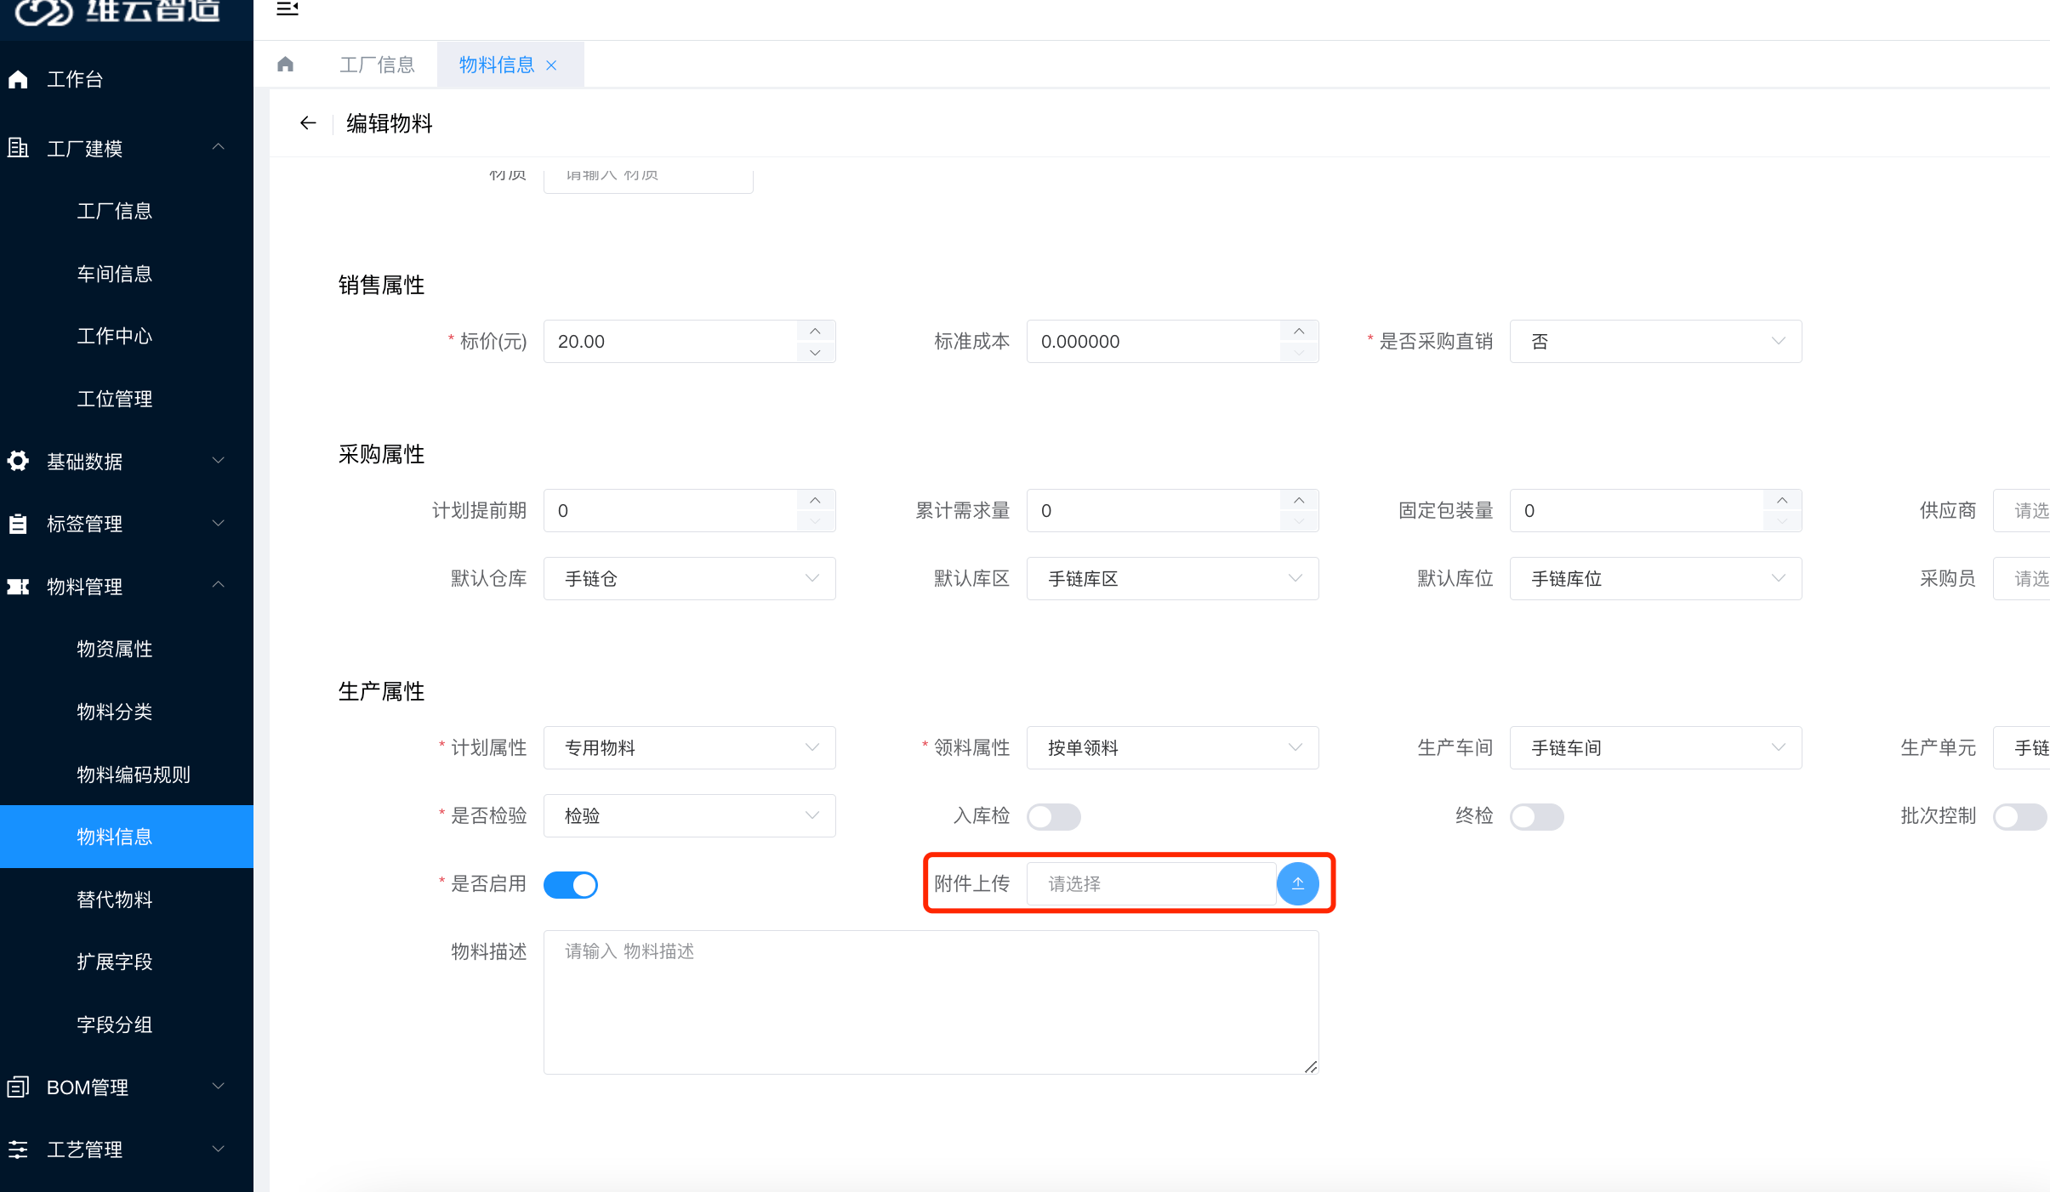This screenshot has width=2050, height=1192.
Task: Open the 是否检验 dropdown
Action: tap(689, 815)
